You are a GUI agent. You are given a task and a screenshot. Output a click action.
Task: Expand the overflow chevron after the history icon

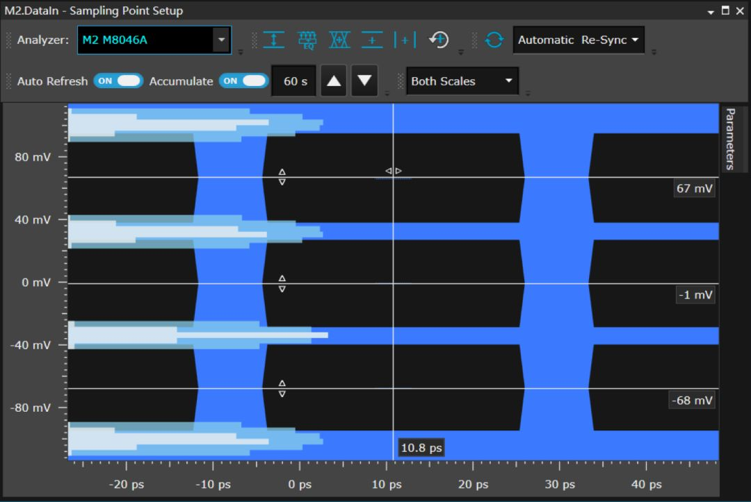[461, 51]
